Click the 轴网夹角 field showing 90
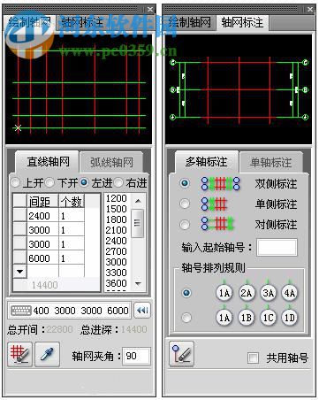 coord(136,356)
